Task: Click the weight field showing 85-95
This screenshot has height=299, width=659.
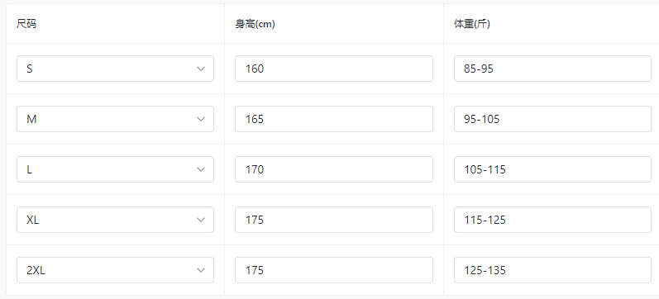Action: point(552,69)
